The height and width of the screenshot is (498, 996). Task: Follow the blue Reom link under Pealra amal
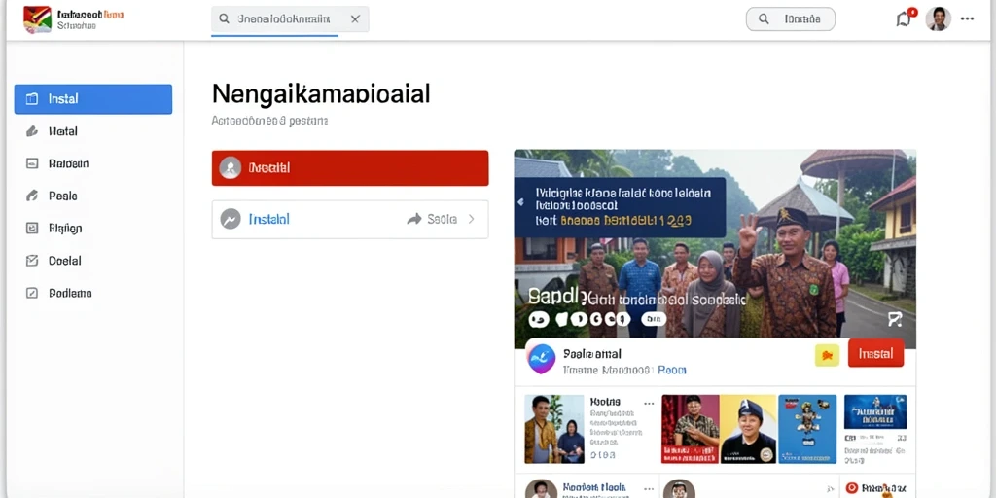pyautogui.click(x=672, y=370)
